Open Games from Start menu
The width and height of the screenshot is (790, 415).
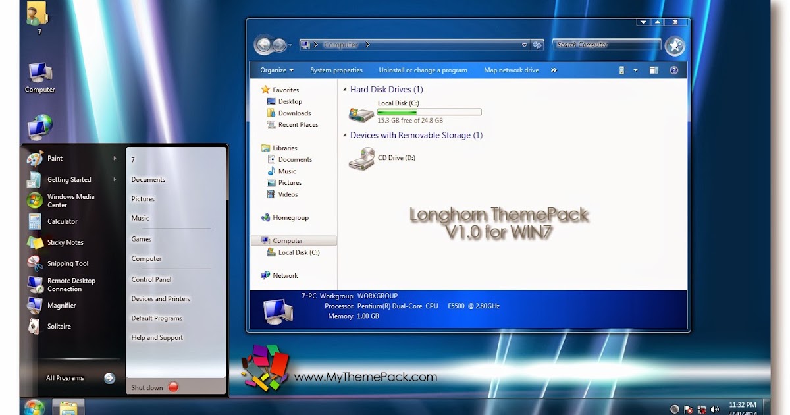142,239
